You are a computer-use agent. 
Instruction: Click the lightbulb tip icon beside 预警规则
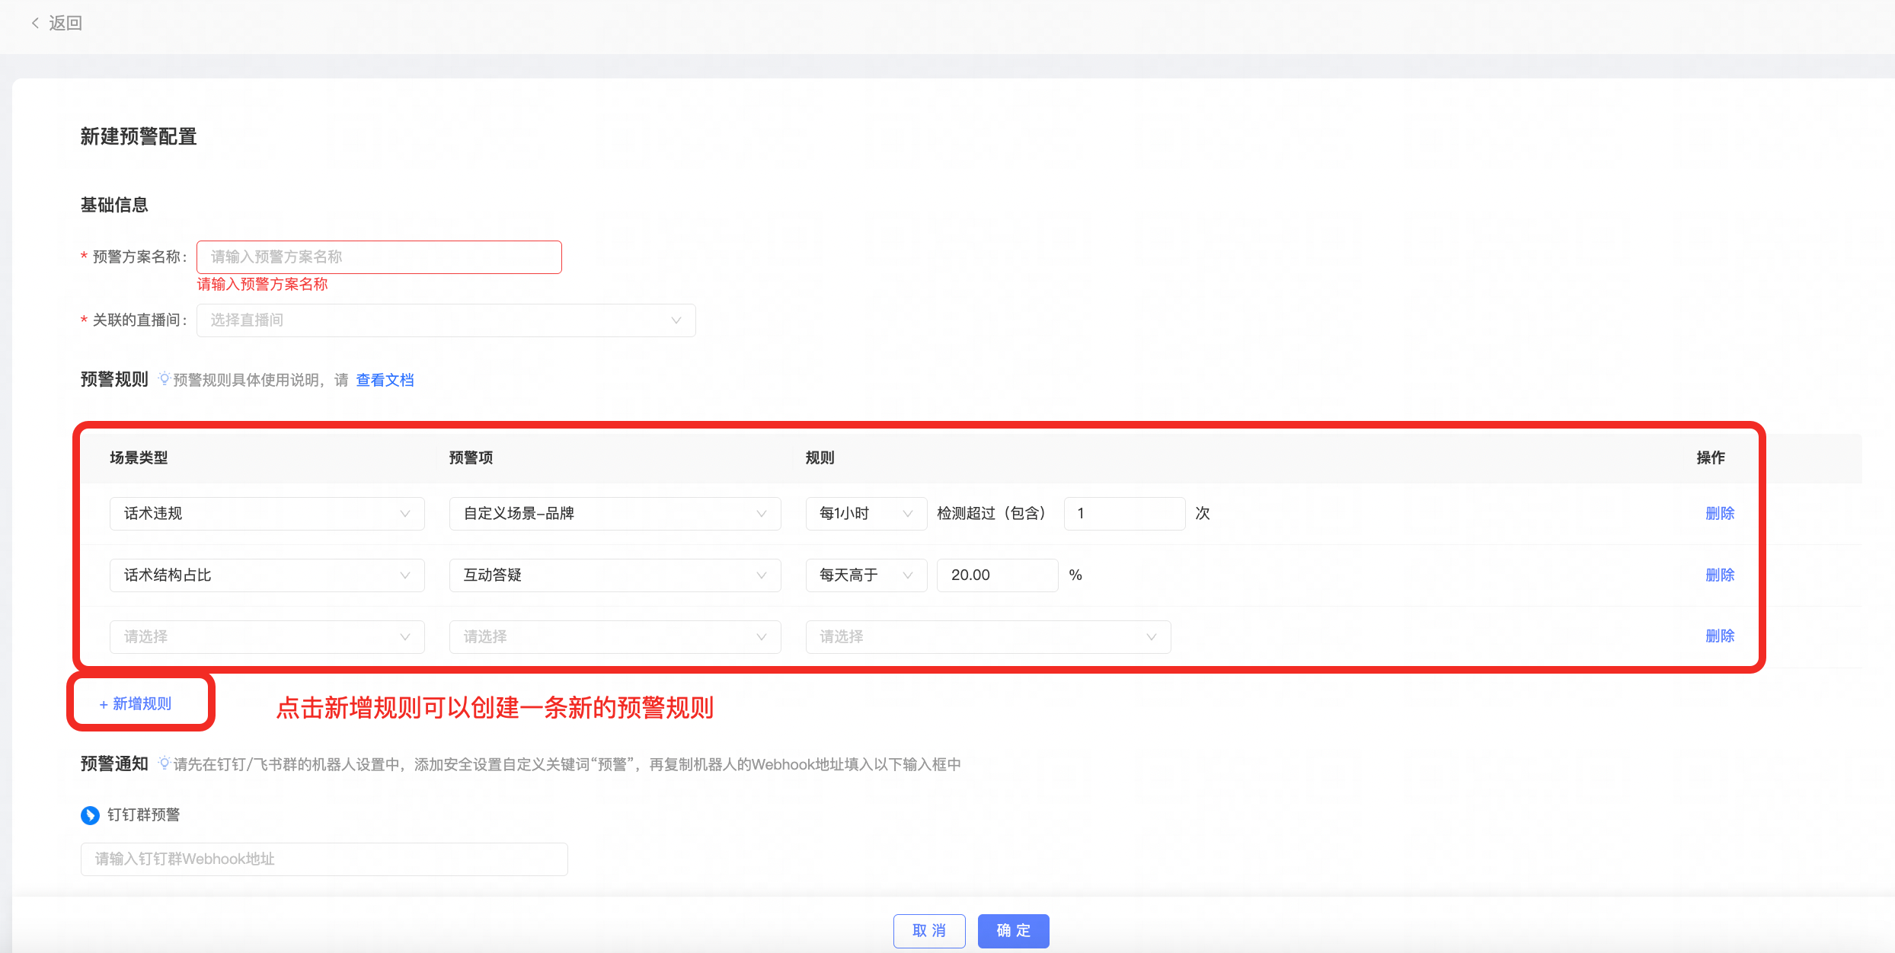tap(164, 378)
